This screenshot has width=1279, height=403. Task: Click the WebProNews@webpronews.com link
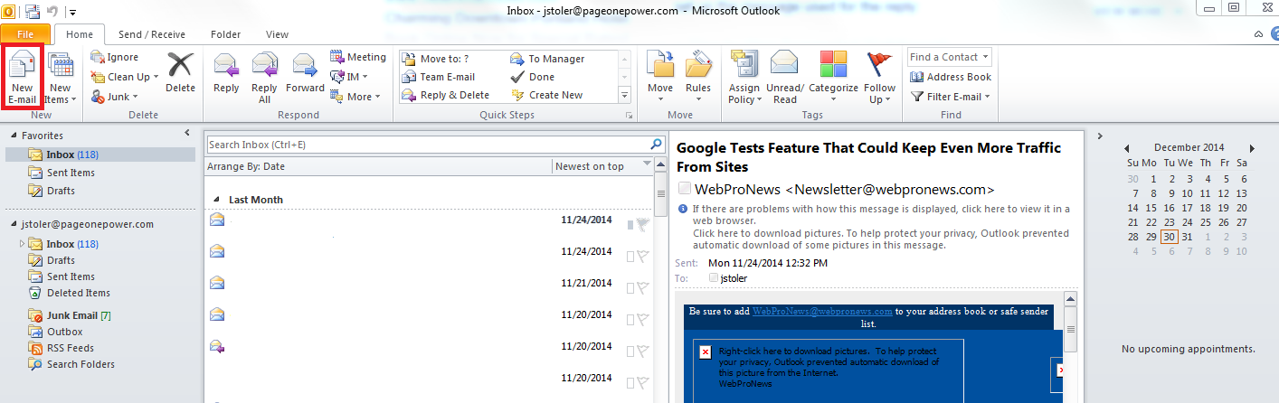pos(822,311)
